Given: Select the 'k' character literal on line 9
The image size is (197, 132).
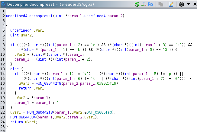Looking at the screenshot, I should pos(79,50).
